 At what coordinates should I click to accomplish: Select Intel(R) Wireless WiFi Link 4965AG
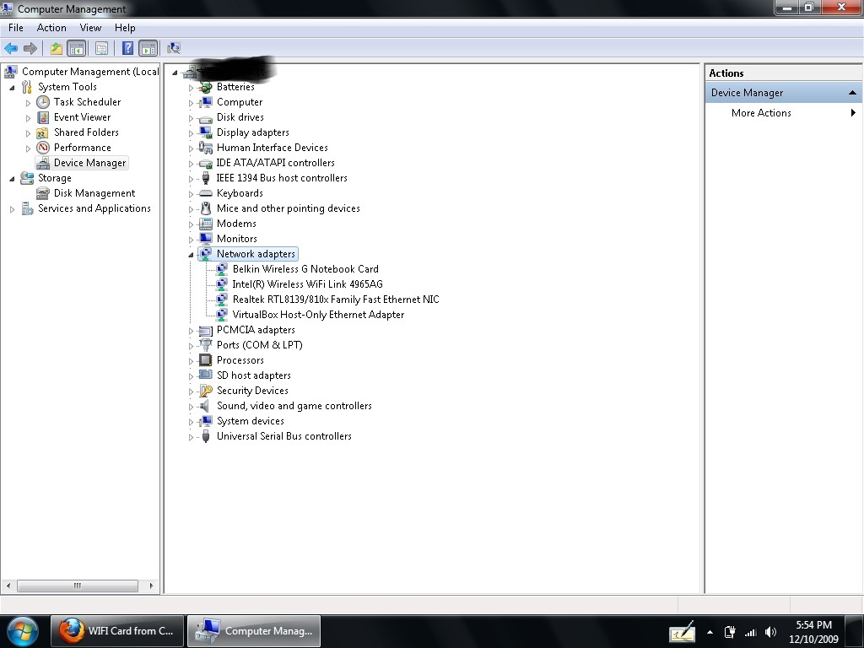click(x=307, y=284)
